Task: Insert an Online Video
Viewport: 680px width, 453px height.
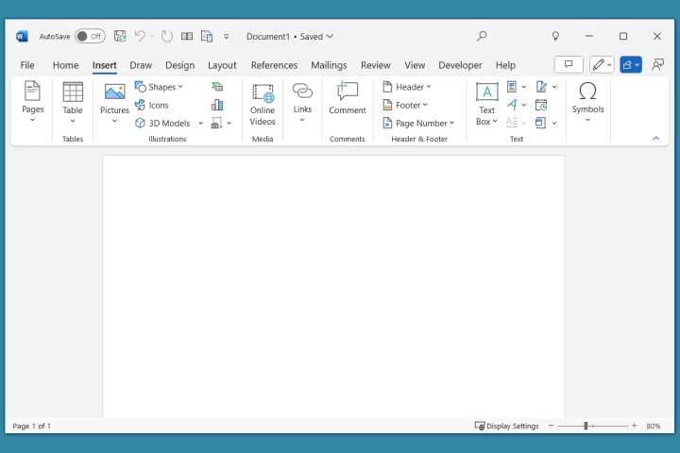Action: 263,104
